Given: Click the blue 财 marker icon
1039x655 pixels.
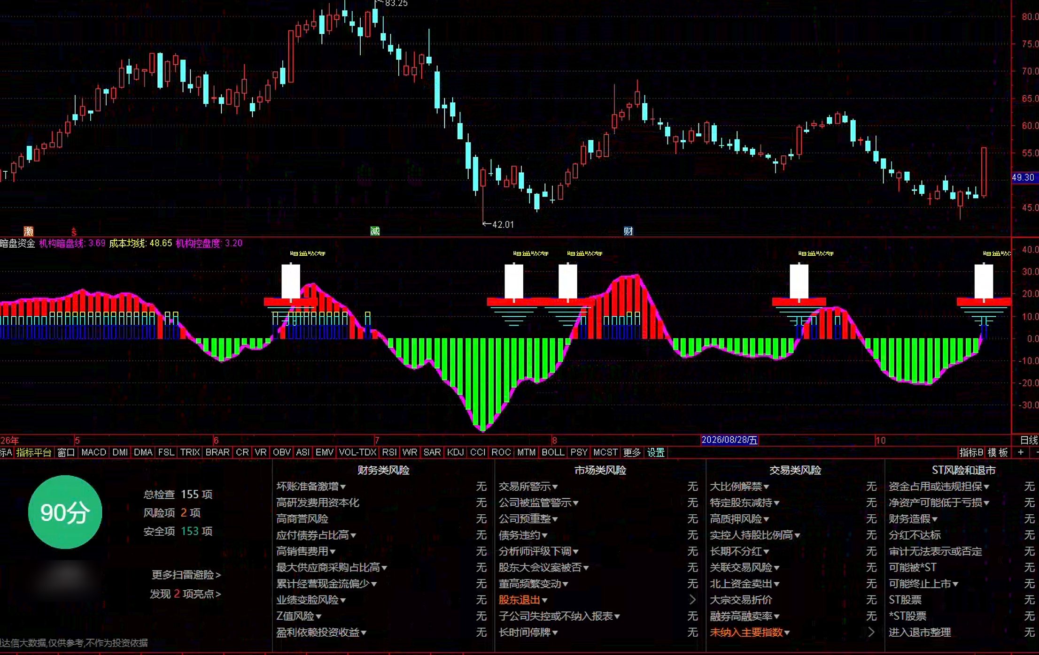Looking at the screenshot, I should tap(628, 231).
